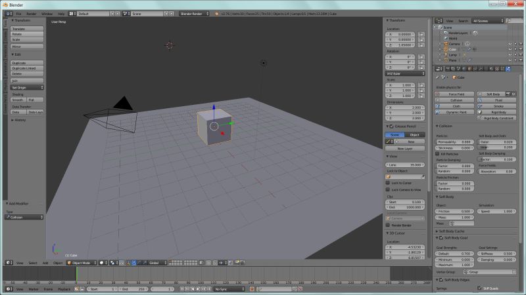Click the properties editor type icon
This screenshot has width=526, height=295.
pyautogui.click(x=439, y=69)
